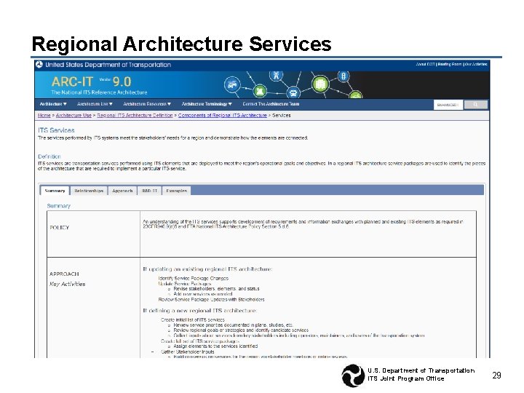Click the About DOT link
This screenshot has height=393, width=524.
426,64
